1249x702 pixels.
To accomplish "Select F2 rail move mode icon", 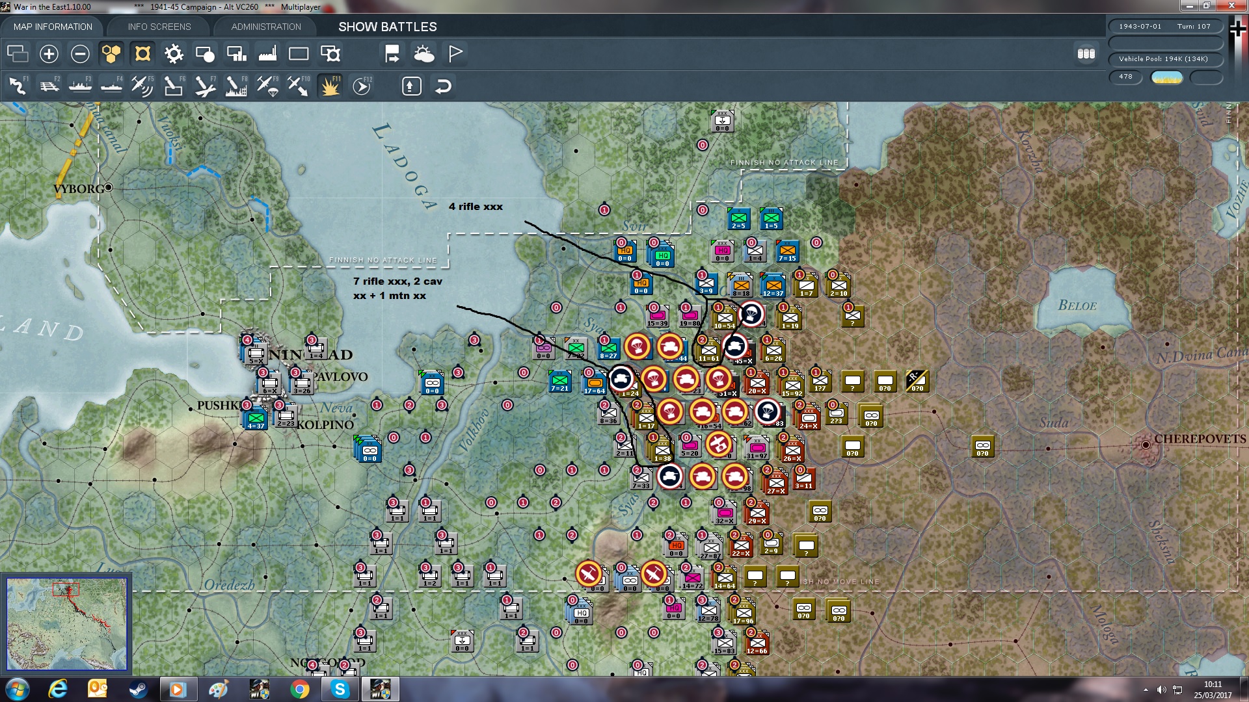I will pos(49,86).
